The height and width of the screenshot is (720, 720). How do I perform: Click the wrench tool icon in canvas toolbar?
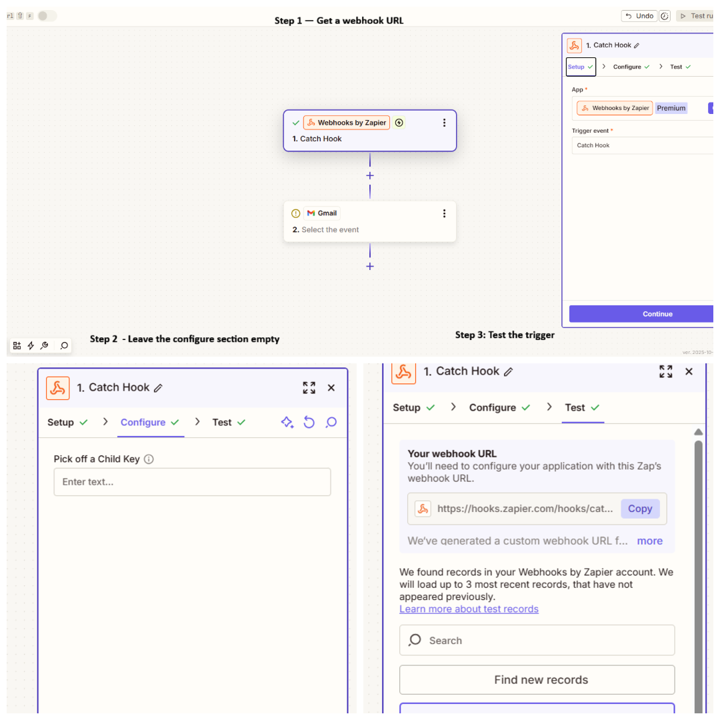pyautogui.click(x=45, y=345)
